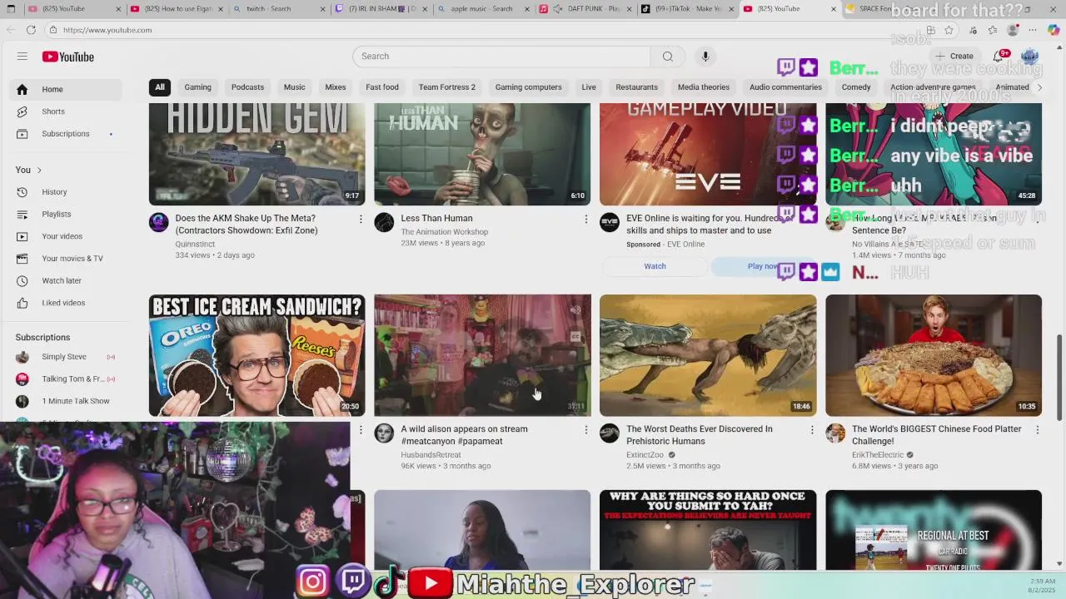Select the Comedy filter chip
Screen dimensions: 1066x599
[x=856, y=87]
